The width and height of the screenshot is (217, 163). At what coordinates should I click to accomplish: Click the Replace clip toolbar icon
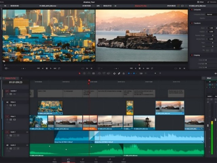(x=108, y=73)
